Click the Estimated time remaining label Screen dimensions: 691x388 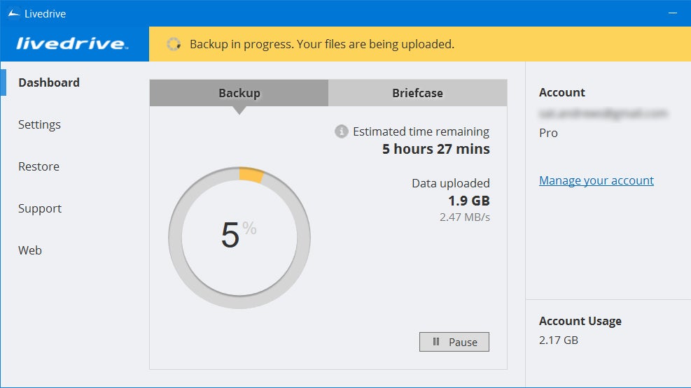coord(421,131)
